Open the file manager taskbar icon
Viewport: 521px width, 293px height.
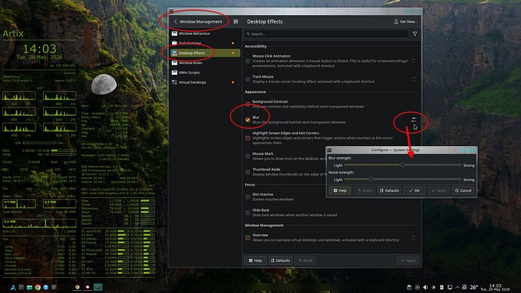[29, 288]
